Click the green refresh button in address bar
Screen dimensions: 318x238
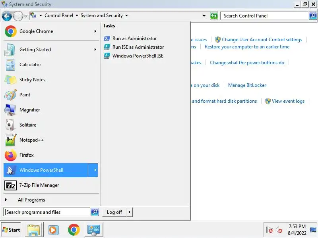click(x=214, y=15)
